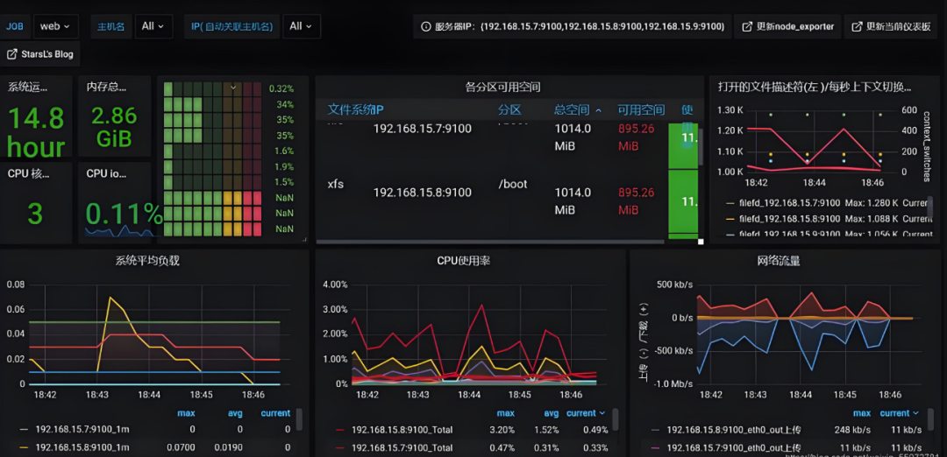Toggle legend 192.168.15.8:9100_1m series
The height and width of the screenshot is (457, 947).
(x=82, y=447)
